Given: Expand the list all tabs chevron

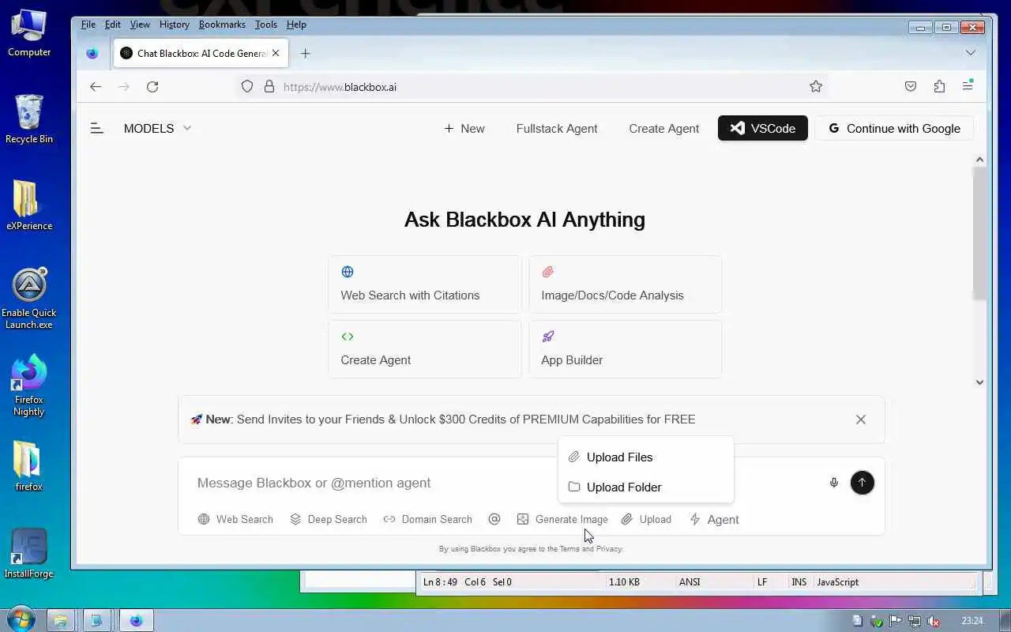Looking at the screenshot, I should pyautogui.click(x=971, y=53).
